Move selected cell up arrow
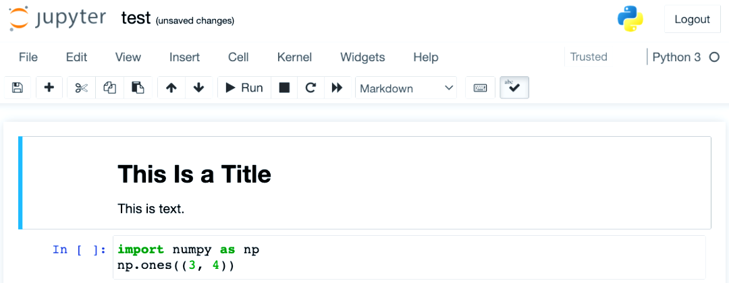Viewport: 729px width, 283px height. pyautogui.click(x=171, y=88)
